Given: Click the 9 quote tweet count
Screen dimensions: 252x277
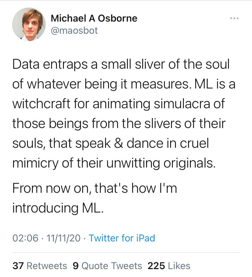Looking at the screenshot, I should pyautogui.click(x=75, y=266).
